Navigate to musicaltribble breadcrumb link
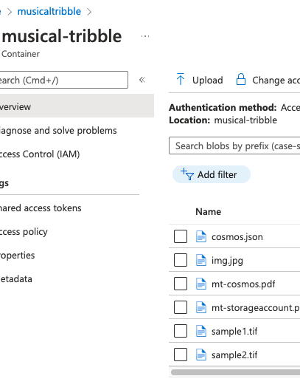 click(49, 11)
